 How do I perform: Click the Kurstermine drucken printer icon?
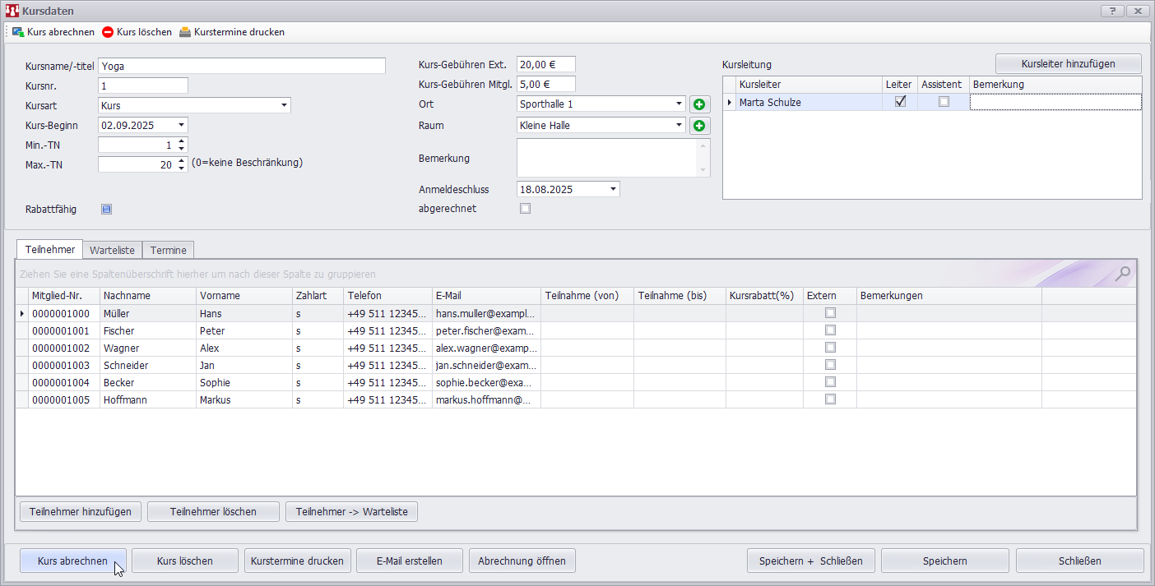(185, 32)
